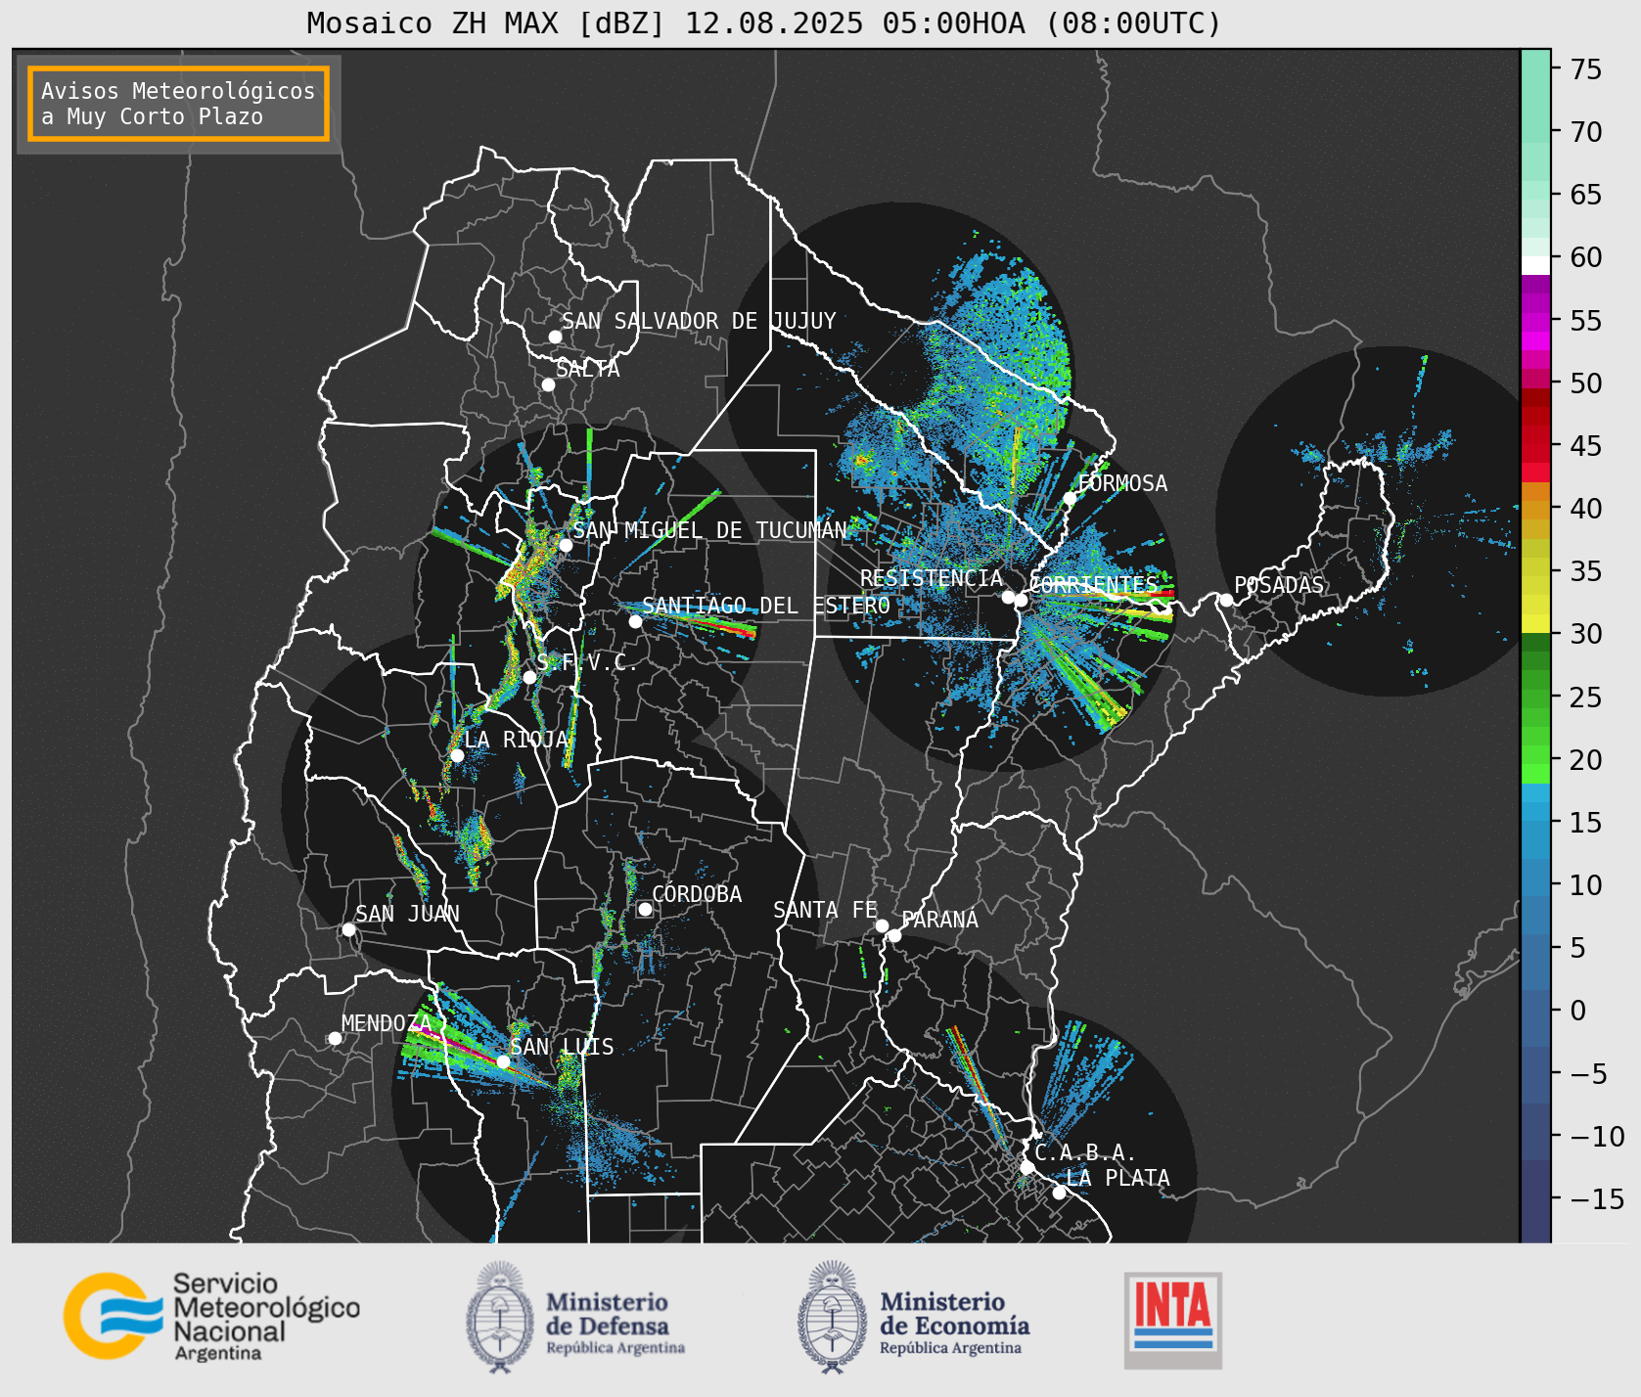This screenshot has height=1397, width=1641.
Task: Click the 30 dBZ yellow scale band
Action: click(1535, 623)
